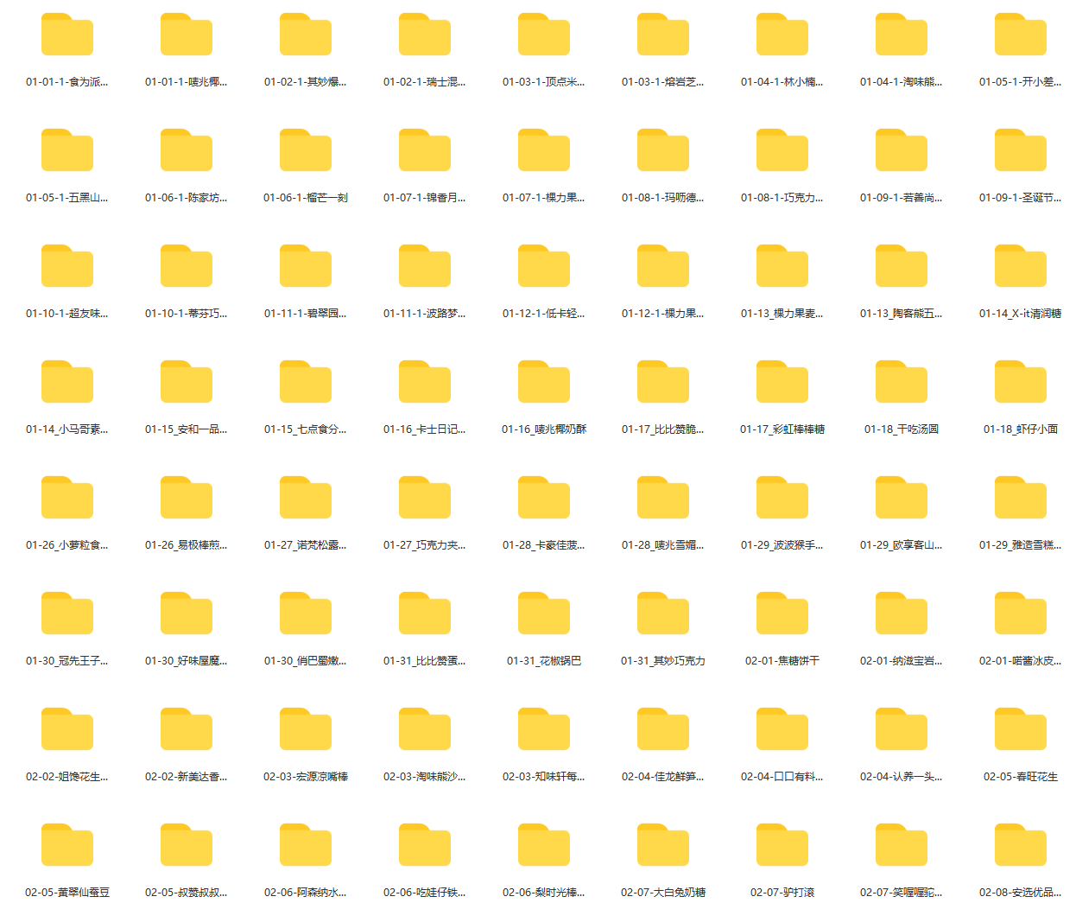Screen dimensions: 1076x903
Task: Select the label "01-17_比比赞脆..."
Action: 663,429
